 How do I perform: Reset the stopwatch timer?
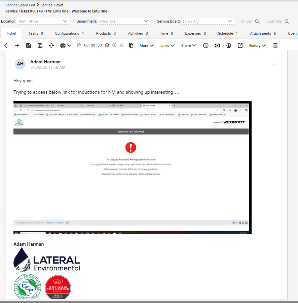(122, 45)
